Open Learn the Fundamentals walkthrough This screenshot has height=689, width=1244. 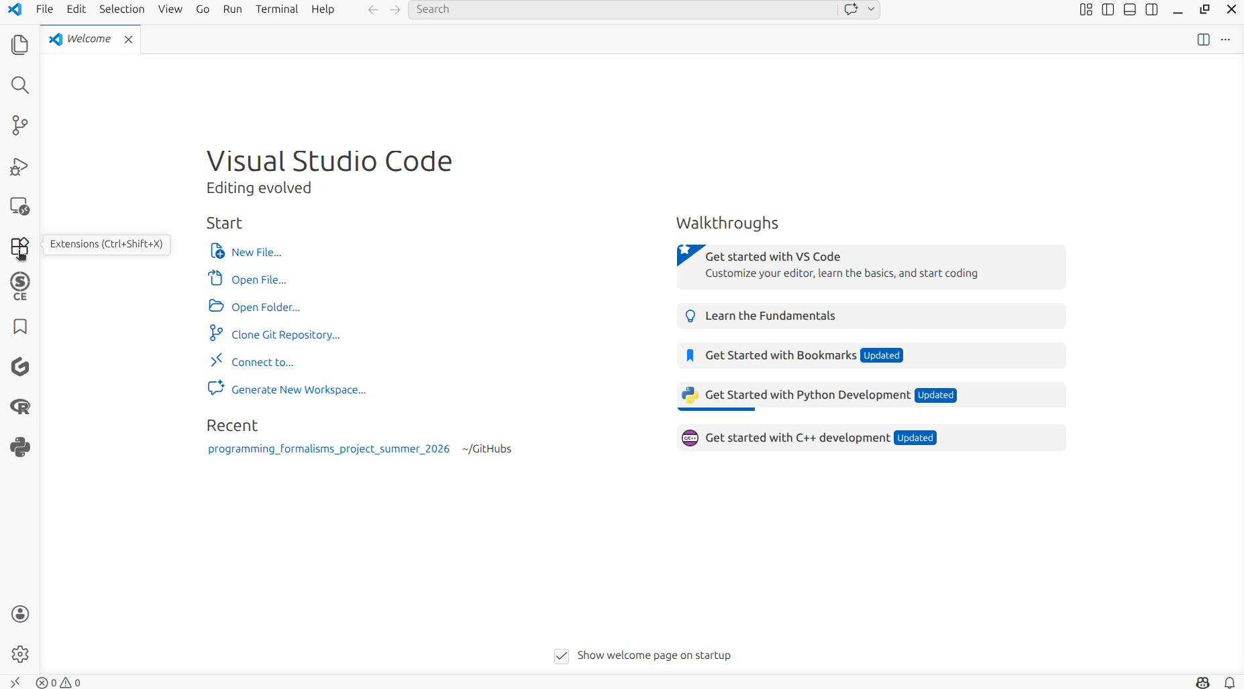point(871,316)
